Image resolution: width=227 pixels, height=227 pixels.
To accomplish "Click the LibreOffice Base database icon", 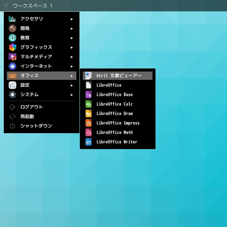I will tap(89, 95).
